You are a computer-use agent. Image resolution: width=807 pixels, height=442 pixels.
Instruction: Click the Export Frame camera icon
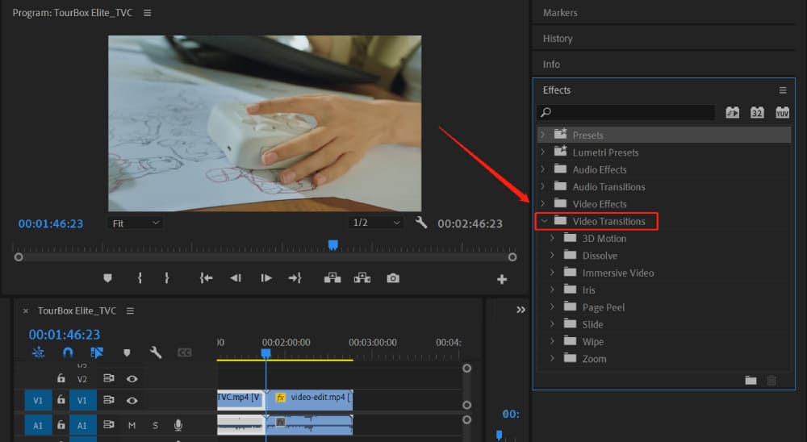point(393,278)
